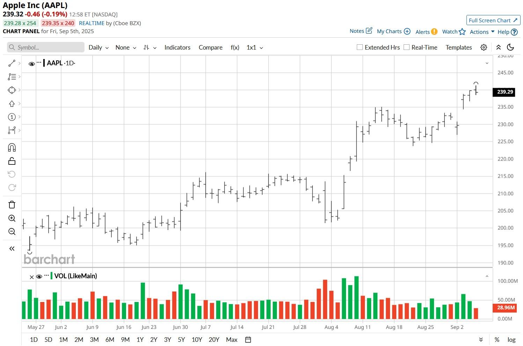Select the shapes drawing tool

[x=12, y=90]
